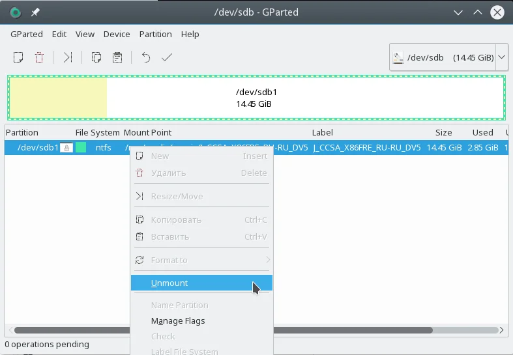Click the 0 operations pending status text
Viewport: 513px width, 355px height.
(x=47, y=344)
